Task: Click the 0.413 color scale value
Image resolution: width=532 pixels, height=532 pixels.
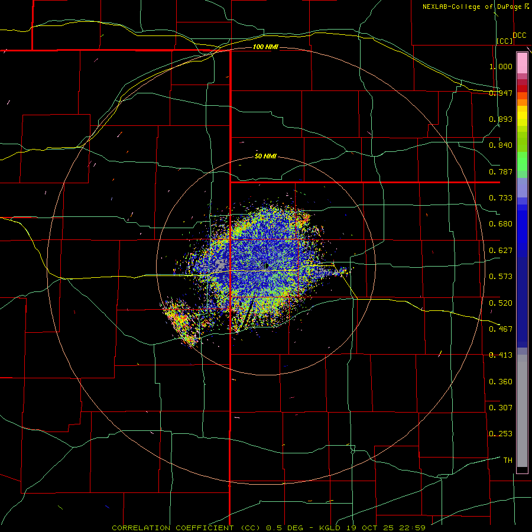Action: (x=501, y=355)
